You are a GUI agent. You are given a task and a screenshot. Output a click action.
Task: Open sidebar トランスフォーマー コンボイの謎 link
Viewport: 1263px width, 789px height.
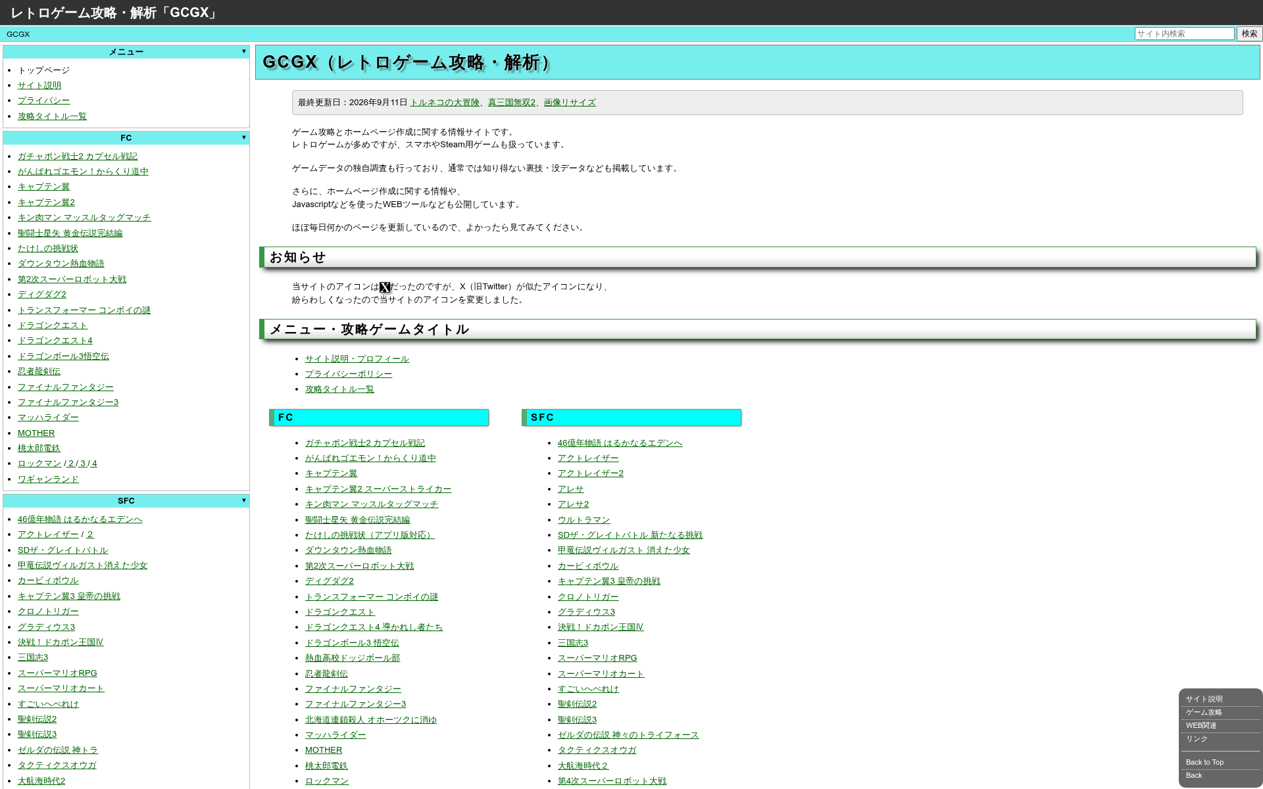coord(84,310)
